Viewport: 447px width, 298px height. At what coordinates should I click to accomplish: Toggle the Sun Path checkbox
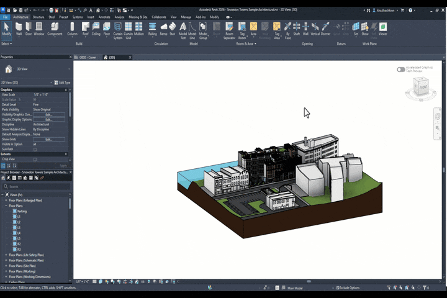pos(35,149)
